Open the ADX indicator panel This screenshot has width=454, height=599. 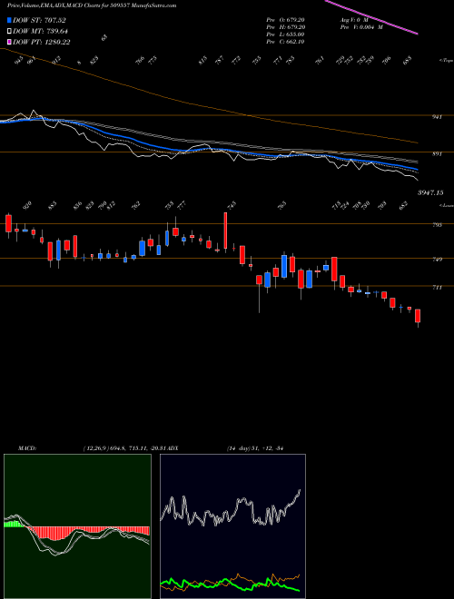(232, 526)
